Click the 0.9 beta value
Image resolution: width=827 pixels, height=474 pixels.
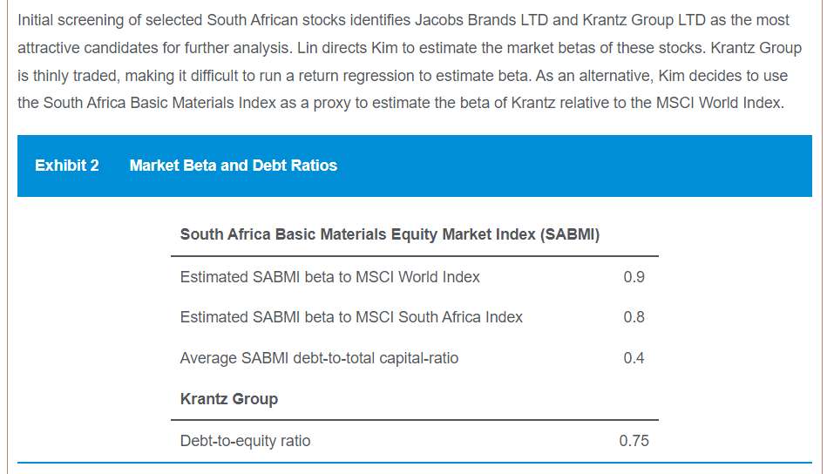click(634, 277)
